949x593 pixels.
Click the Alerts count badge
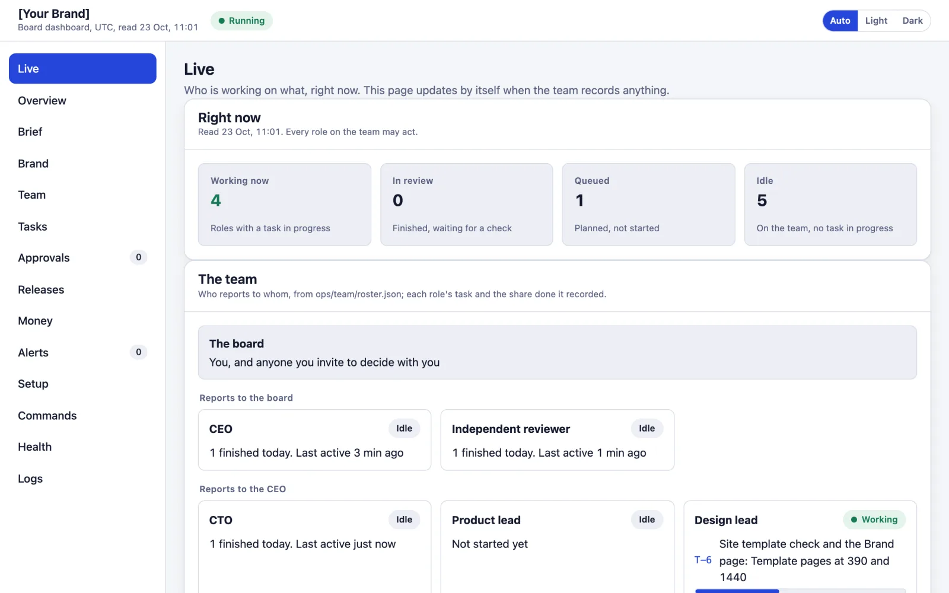[138, 352]
